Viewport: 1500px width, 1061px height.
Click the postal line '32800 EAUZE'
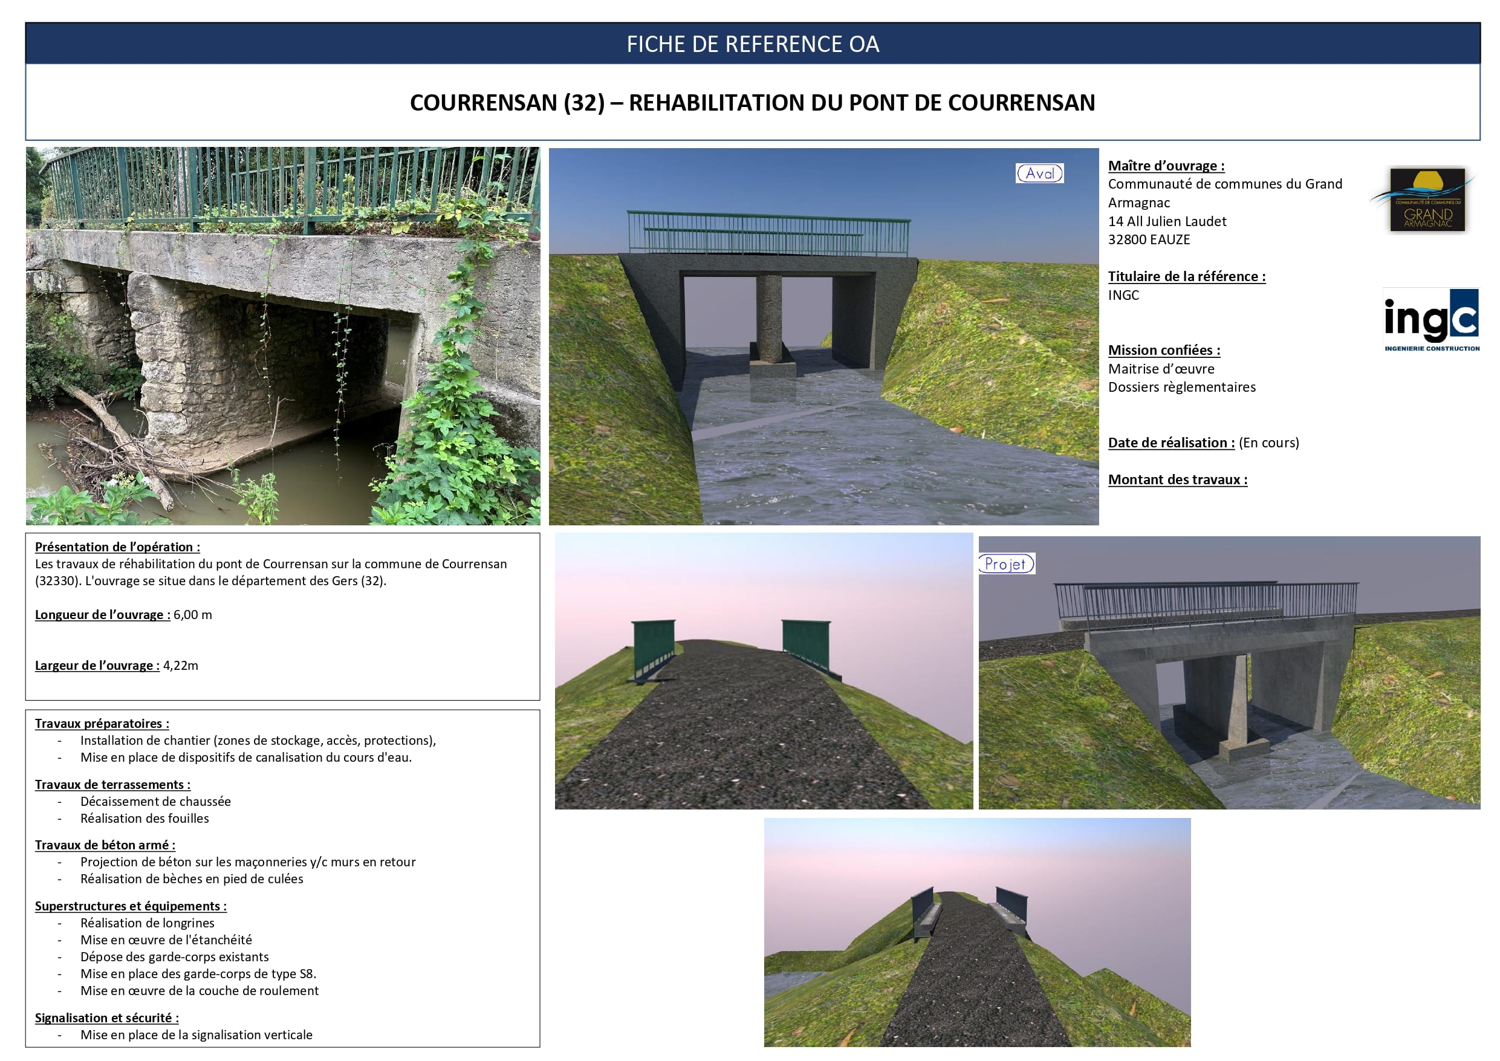click(1149, 240)
